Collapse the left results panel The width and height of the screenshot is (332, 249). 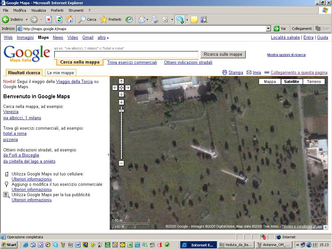[108, 155]
